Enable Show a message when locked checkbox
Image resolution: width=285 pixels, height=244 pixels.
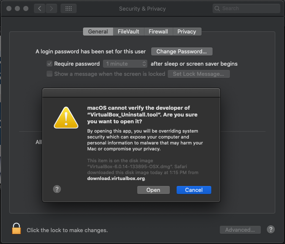[50, 74]
